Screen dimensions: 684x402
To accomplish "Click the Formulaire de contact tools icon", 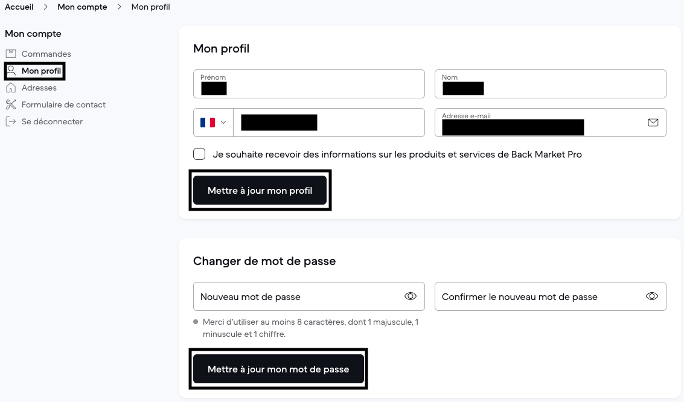I will (x=11, y=104).
